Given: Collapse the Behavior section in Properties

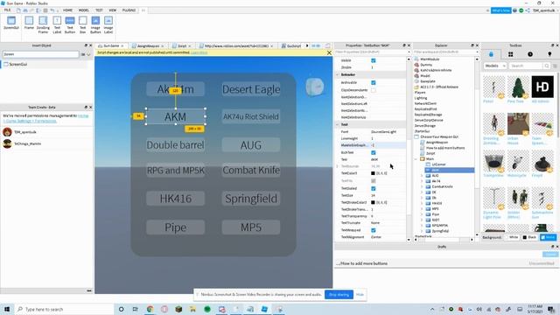Looking at the screenshot, I should tap(338, 74).
